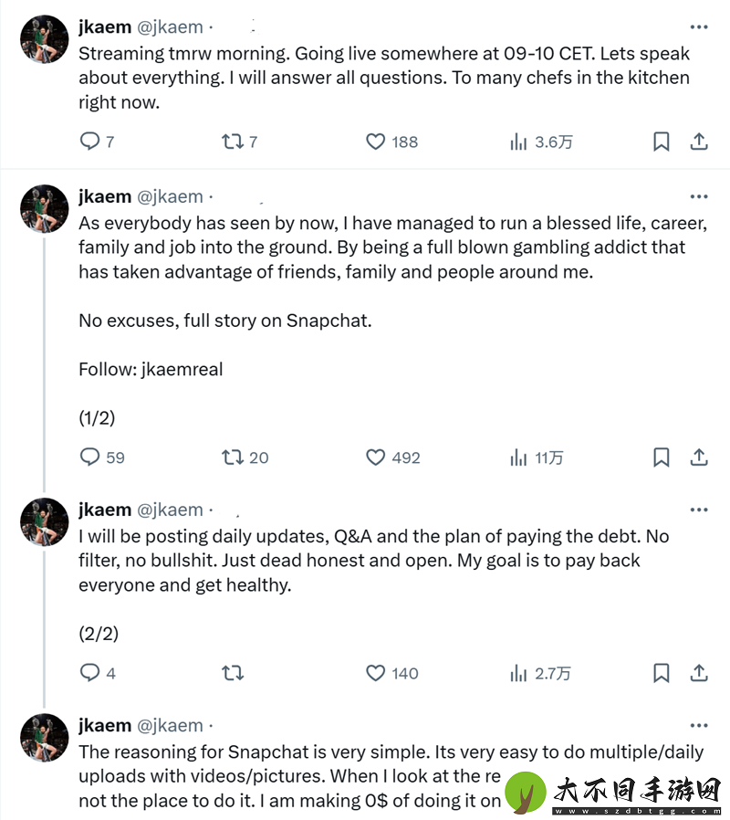Screen dimensions: 730x820
Task: Retweet the (2/2) daily updates tweet
Action: click(x=232, y=672)
